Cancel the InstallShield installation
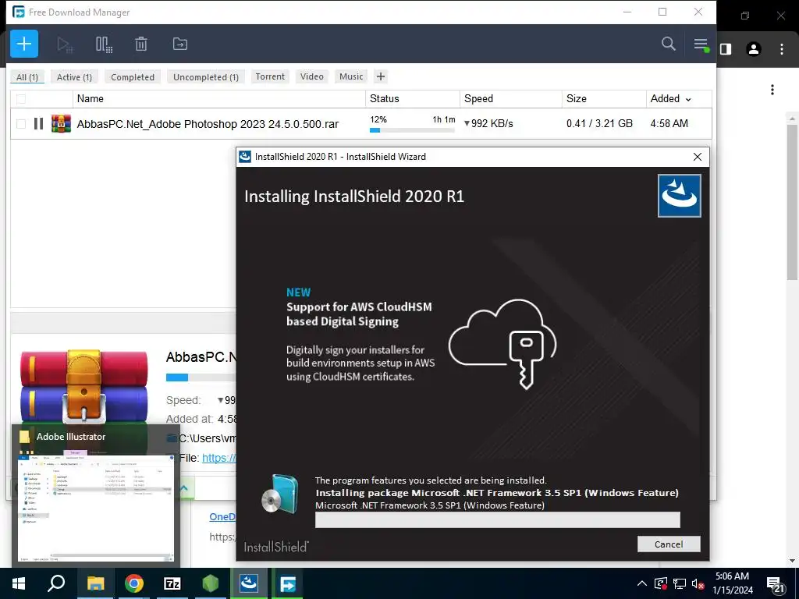Viewport: 799px width, 599px height. point(669,544)
